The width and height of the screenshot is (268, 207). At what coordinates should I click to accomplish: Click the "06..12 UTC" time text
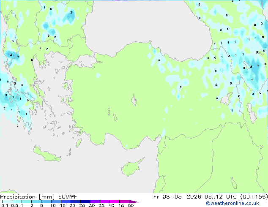(221, 197)
